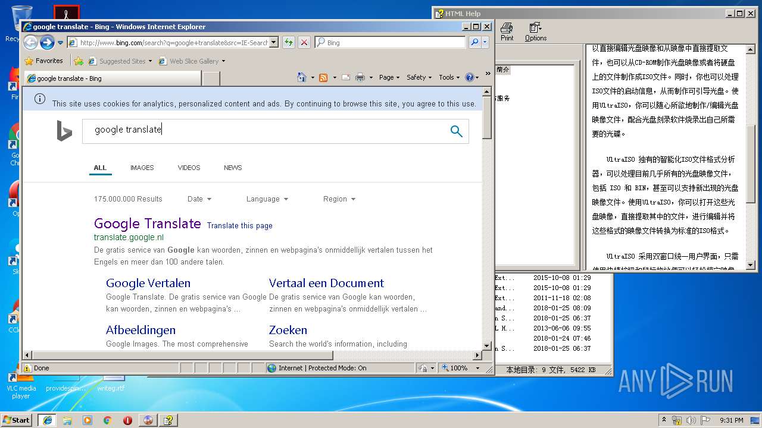Switch to VIDEOS tab
Image resolution: width=762 pixels, height=428 pixels.
click(189, 168)
